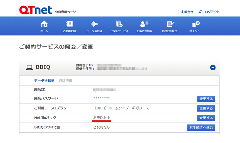Select the ポイント menu label
The height and width of the screenshot is (143, 240).
point(194,31)
